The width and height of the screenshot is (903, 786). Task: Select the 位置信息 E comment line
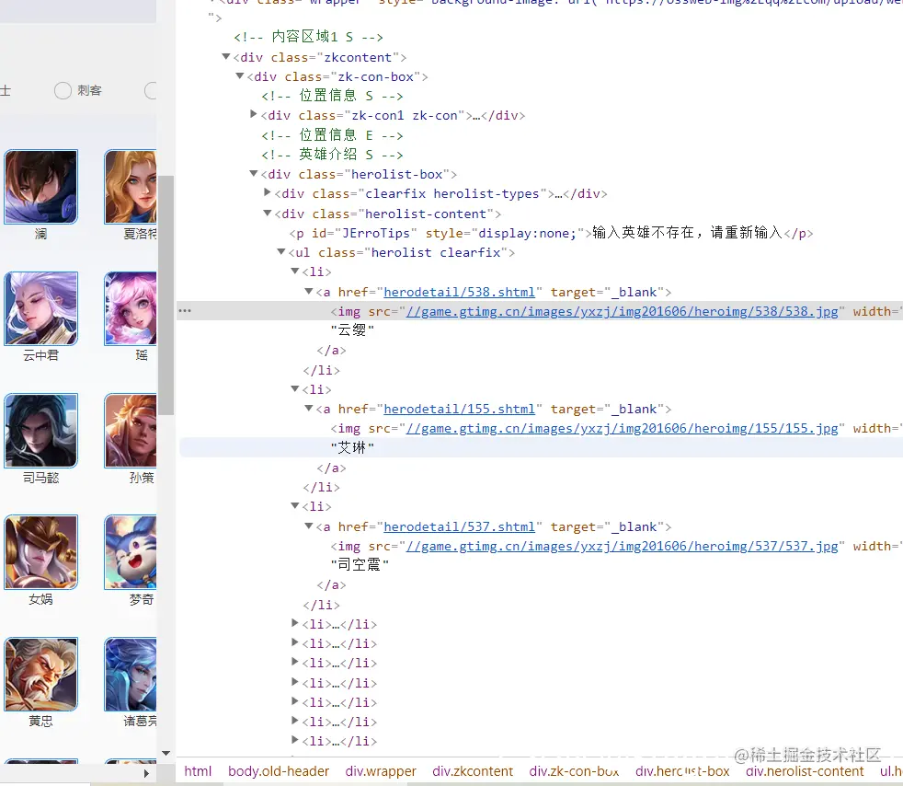(332, 135)
